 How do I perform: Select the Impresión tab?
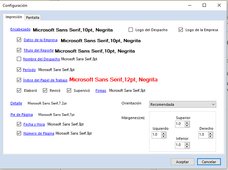click(14, 17)
